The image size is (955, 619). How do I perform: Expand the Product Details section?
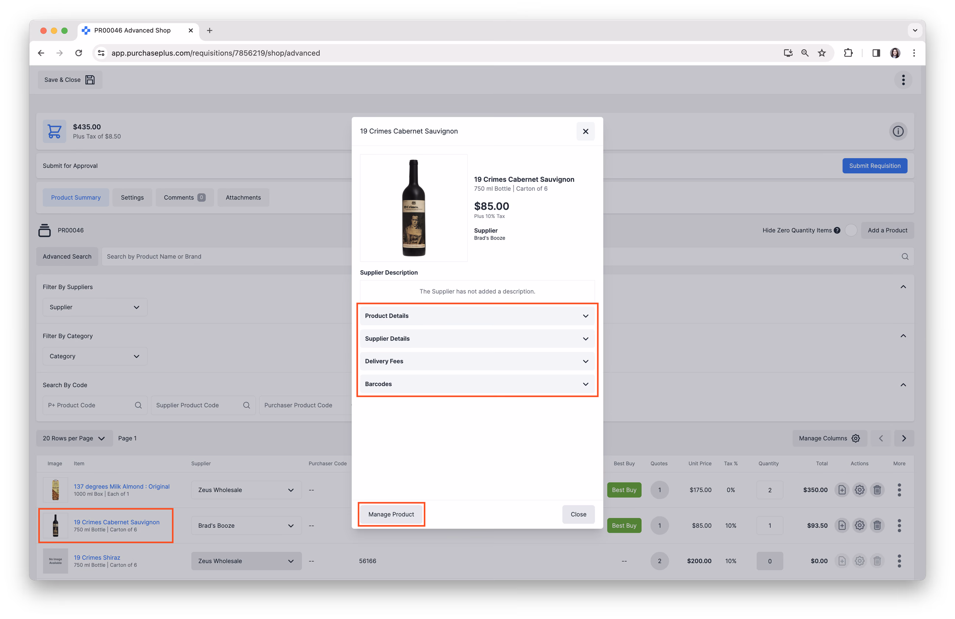click(477, 316)
